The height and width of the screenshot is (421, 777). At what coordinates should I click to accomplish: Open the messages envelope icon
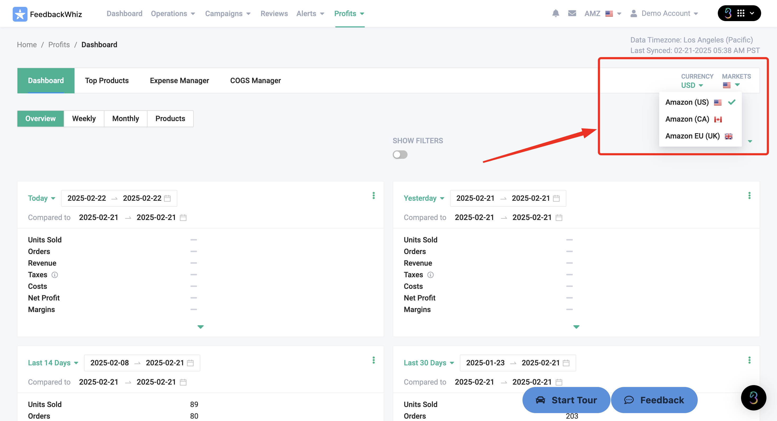click(572, 13)
